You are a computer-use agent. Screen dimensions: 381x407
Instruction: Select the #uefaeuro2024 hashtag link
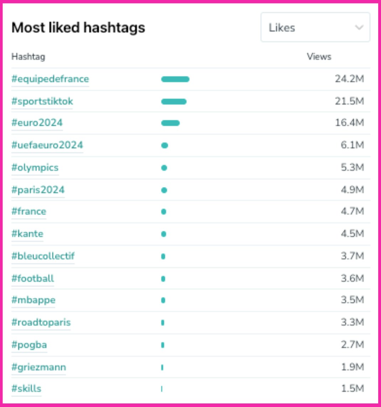coord(47,145)
